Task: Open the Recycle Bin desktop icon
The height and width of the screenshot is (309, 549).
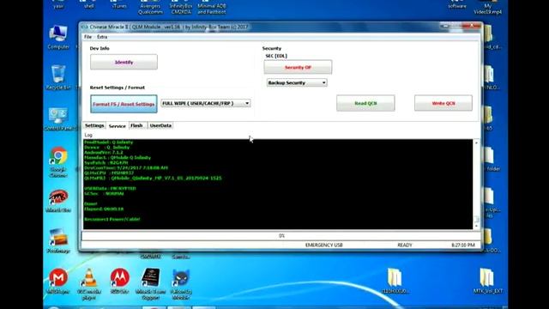Action: (x=58, y=77)
